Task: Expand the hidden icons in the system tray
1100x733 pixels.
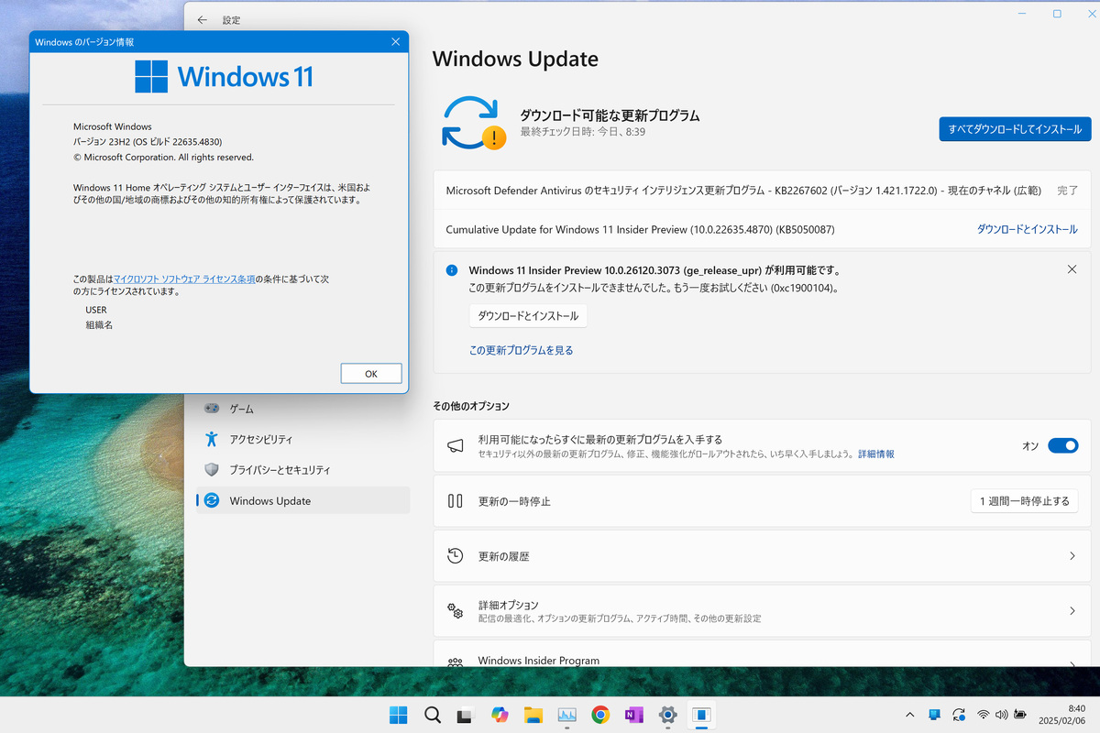Action: point(909,715)
